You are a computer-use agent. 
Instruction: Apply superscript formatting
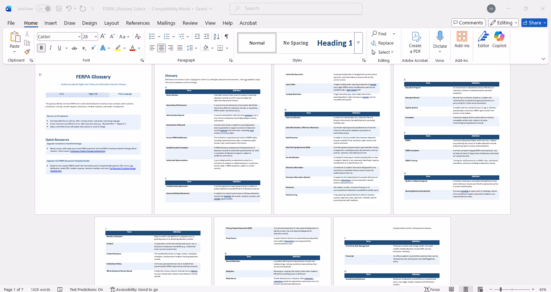click(93, 48)
